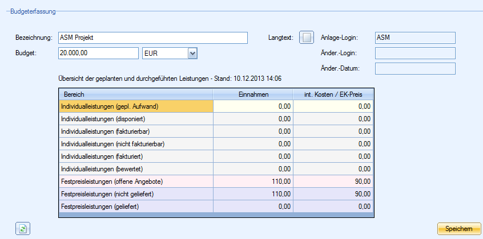
Task: Click the Budgeterfassung group title
Action: [x=33, y=12]
